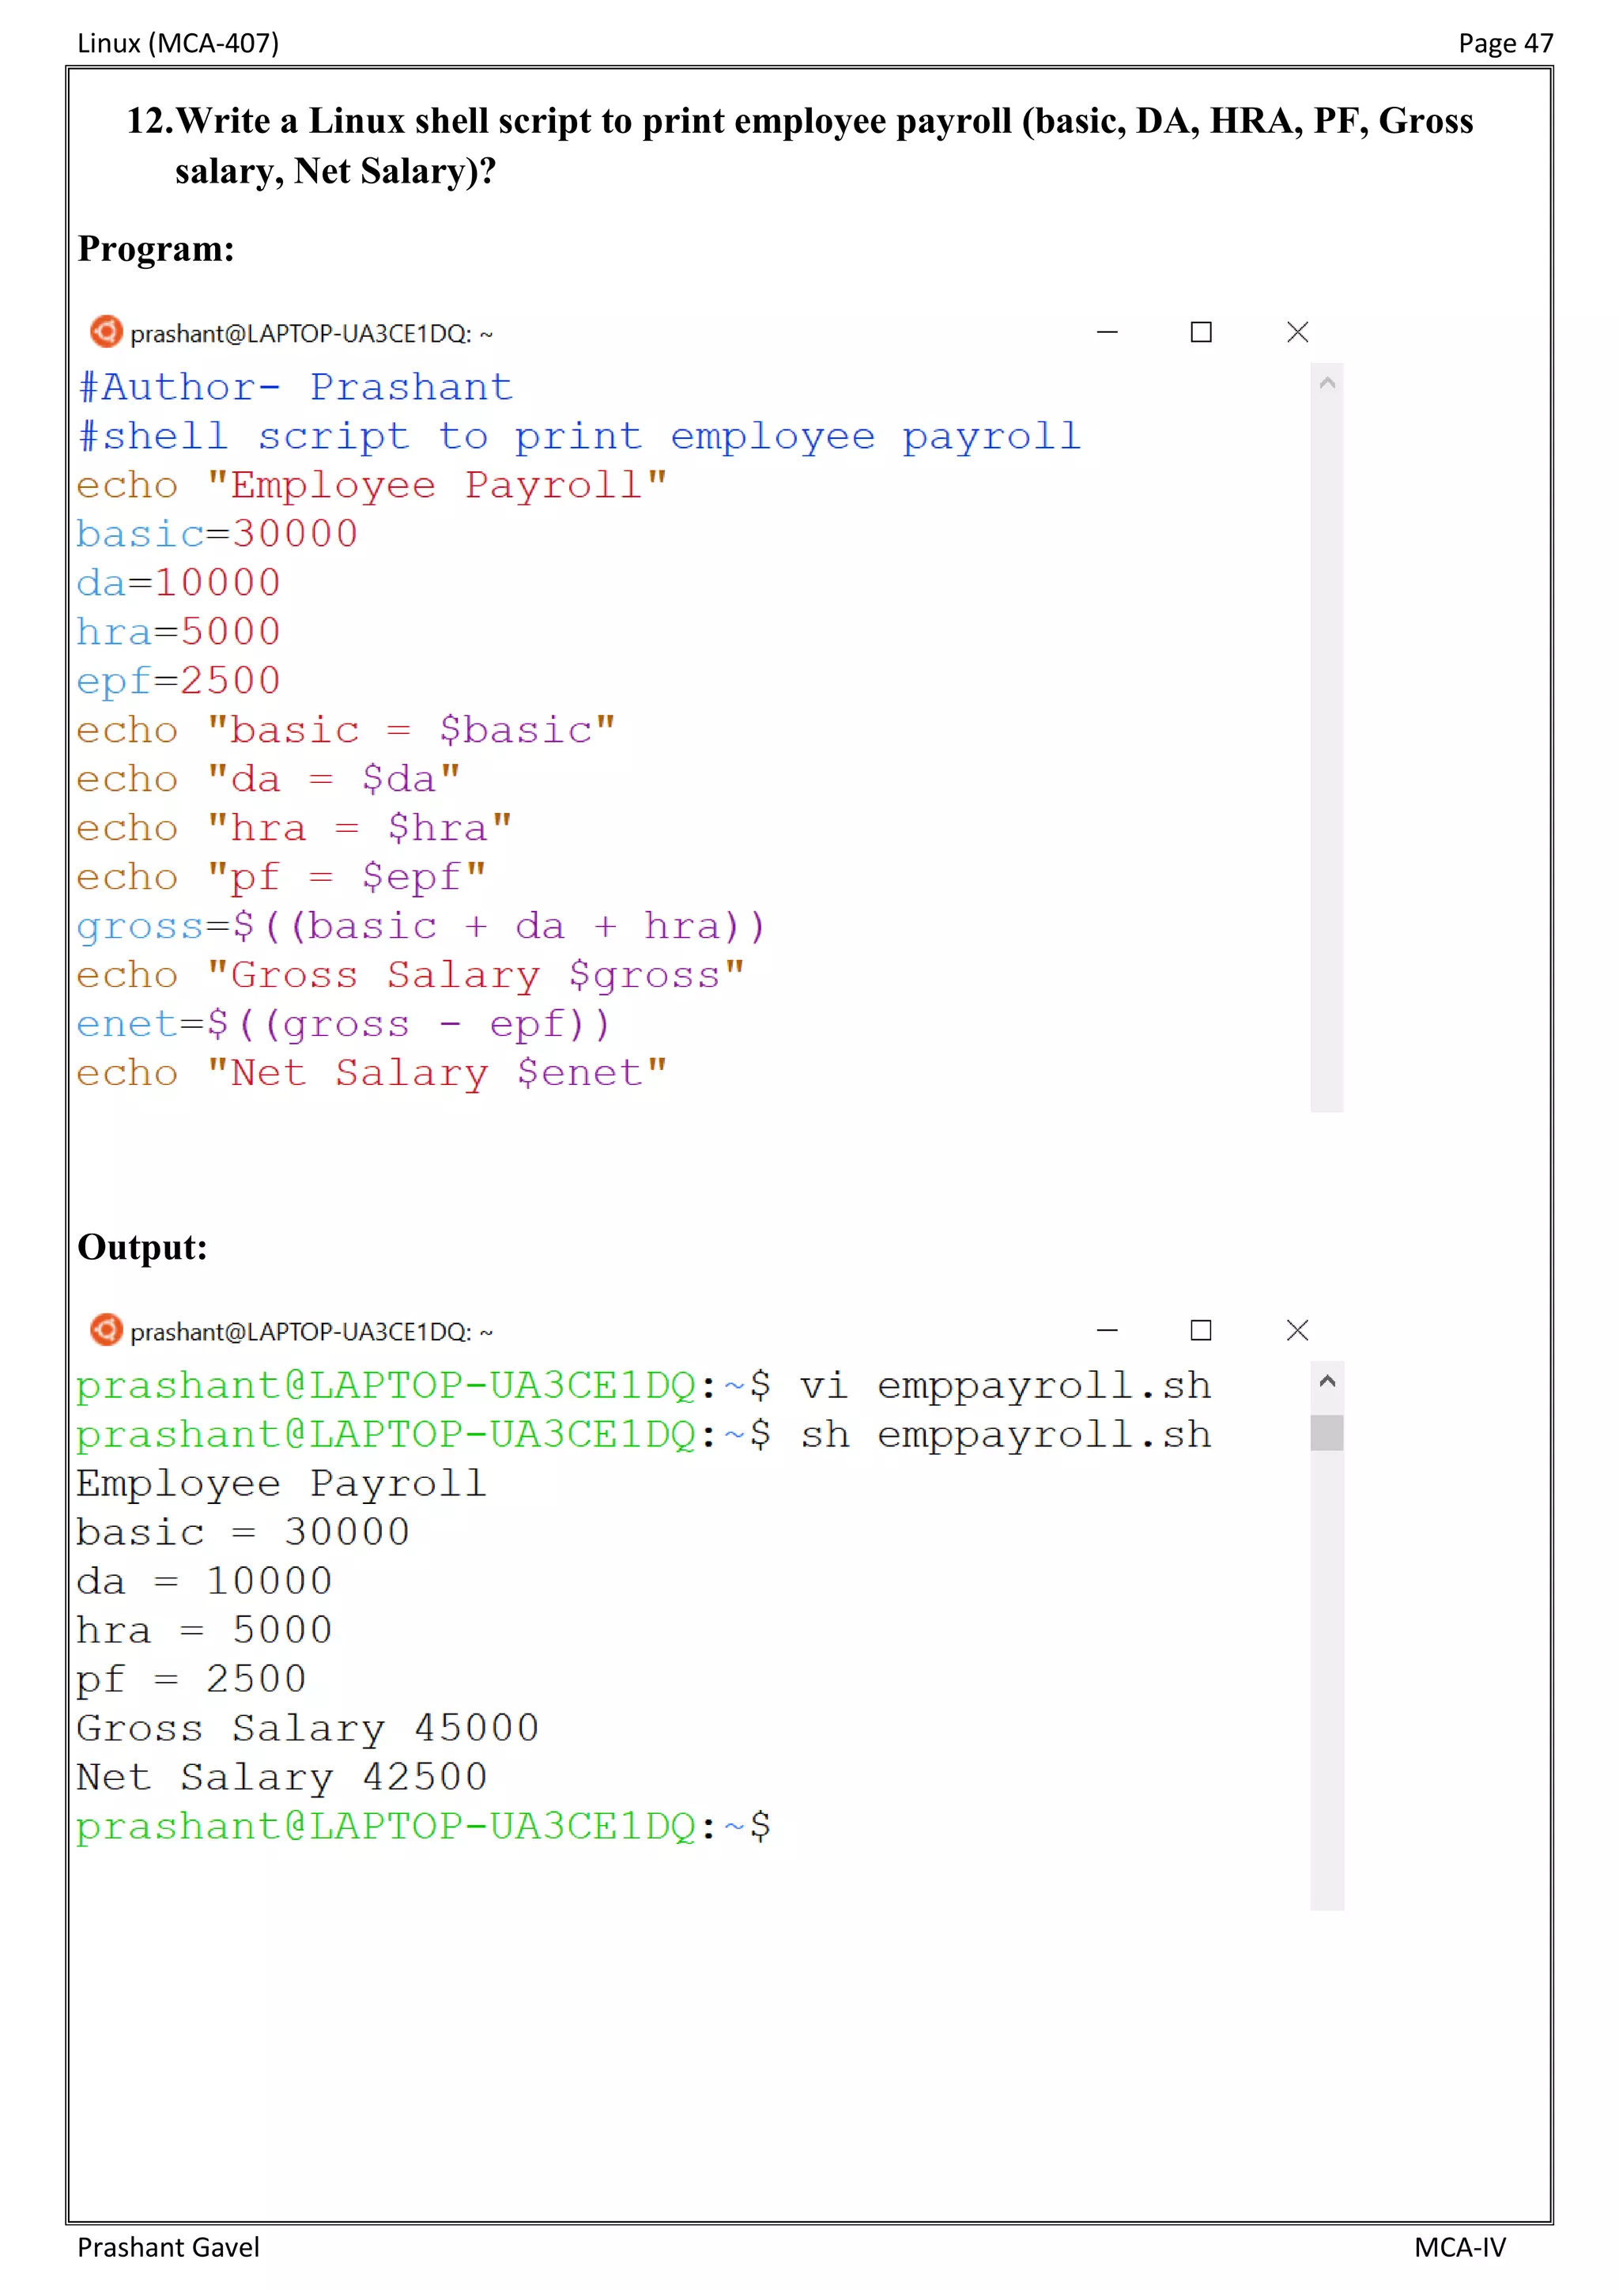
Task: Click the 'Program:' heading
Action: click(157, 248)
